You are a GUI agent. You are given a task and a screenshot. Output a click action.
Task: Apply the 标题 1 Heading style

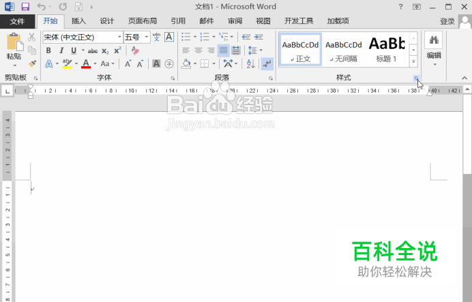coord(387,50)
